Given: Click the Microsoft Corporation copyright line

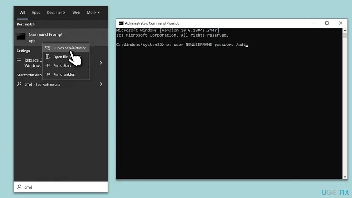Looking at the screenshot, I should [173, 35].
